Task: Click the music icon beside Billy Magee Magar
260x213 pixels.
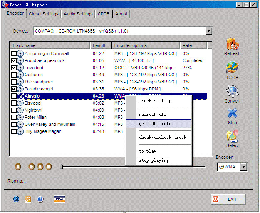Action: pos(20,132)
